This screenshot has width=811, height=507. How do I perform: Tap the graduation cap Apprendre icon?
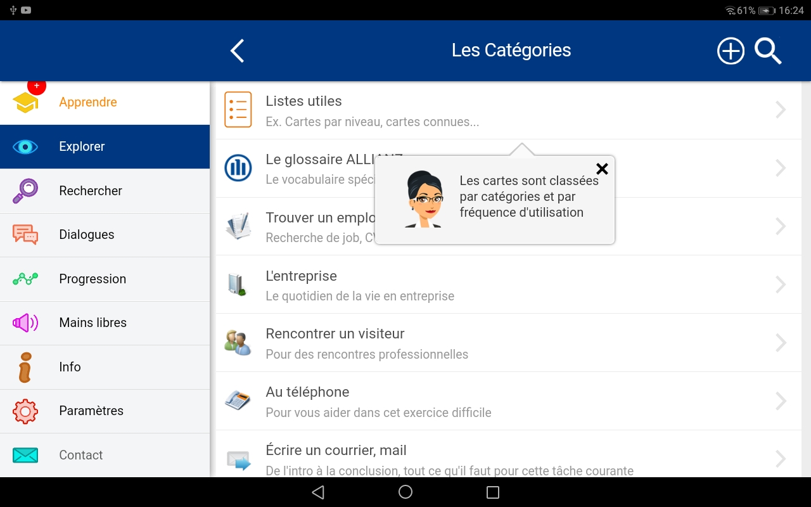point(25,103)
